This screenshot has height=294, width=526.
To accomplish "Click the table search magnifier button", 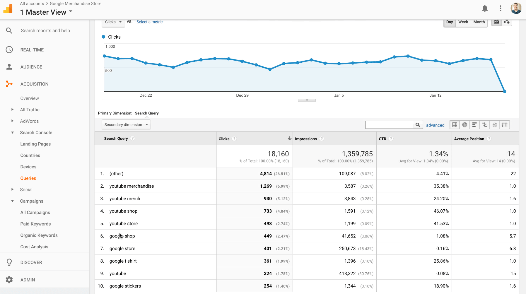I will [418, 125].
